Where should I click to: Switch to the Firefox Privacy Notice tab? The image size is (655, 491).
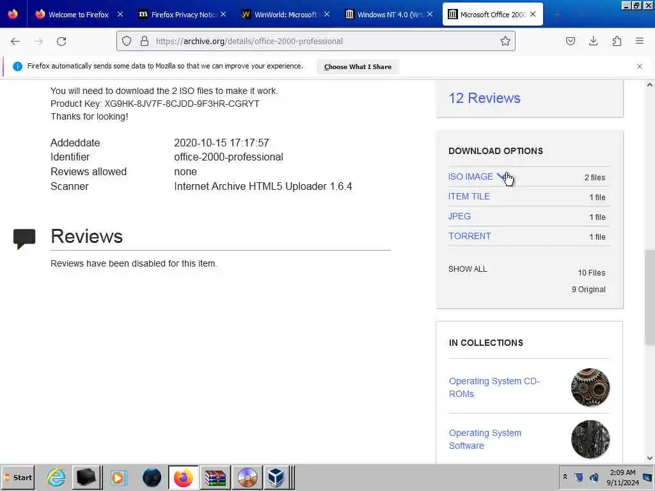182,15
